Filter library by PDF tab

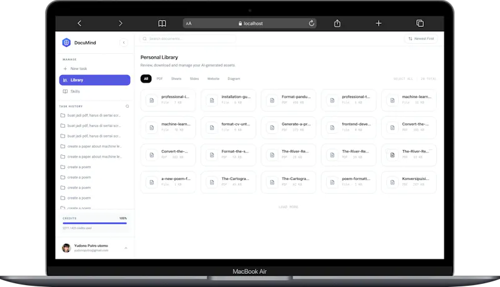(x=159, y=79)
